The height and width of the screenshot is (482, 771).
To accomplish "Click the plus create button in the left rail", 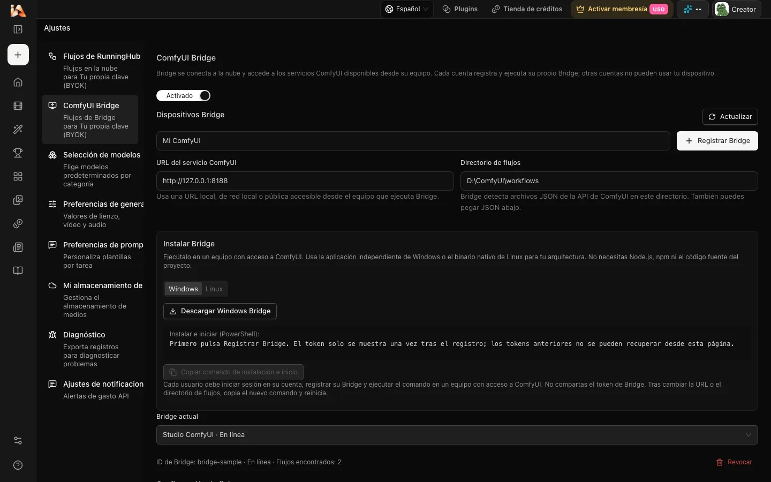I will click(x=18, y=55).
